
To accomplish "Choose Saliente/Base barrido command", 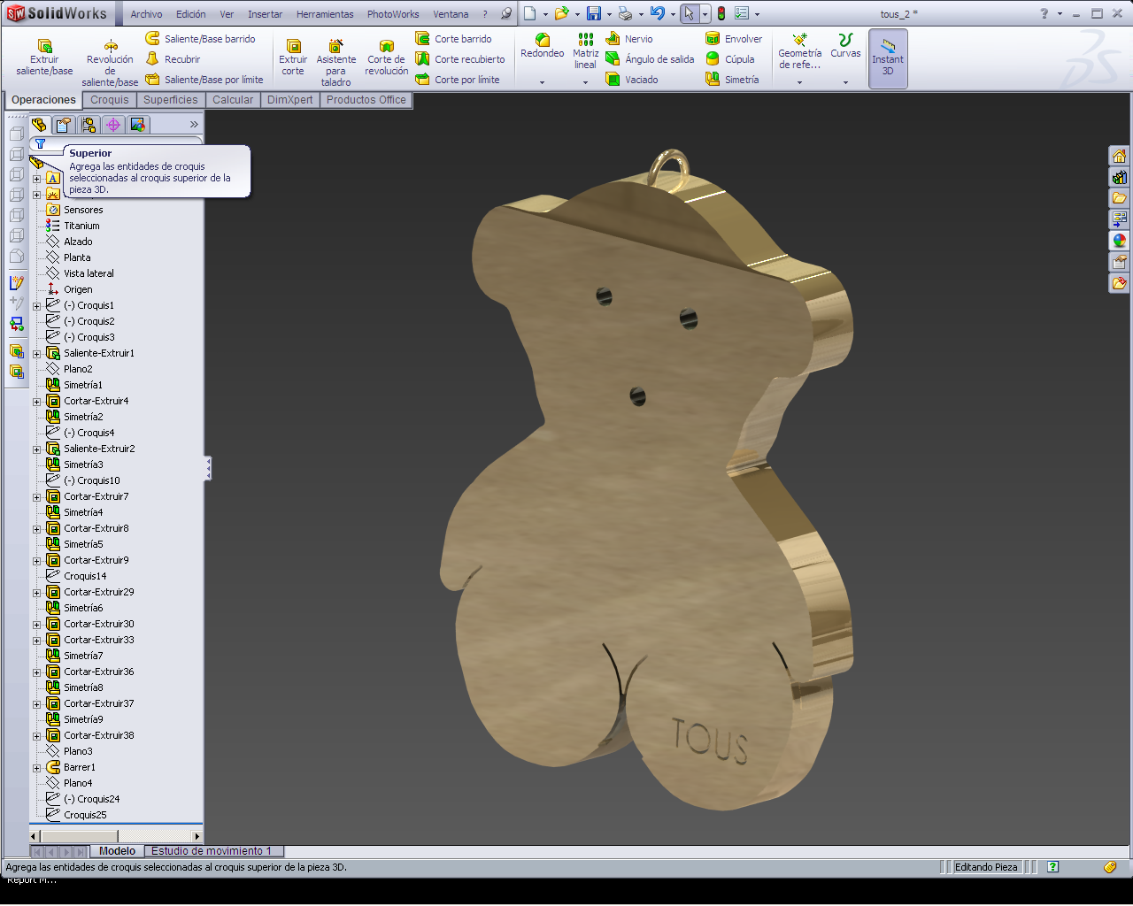I will (x=201, y=39).
